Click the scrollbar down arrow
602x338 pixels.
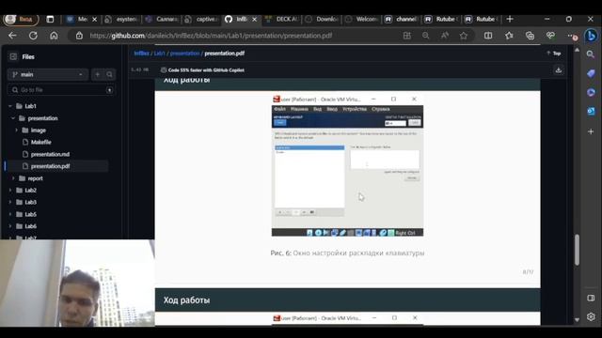pyautogui.click(x=577, y=319)
